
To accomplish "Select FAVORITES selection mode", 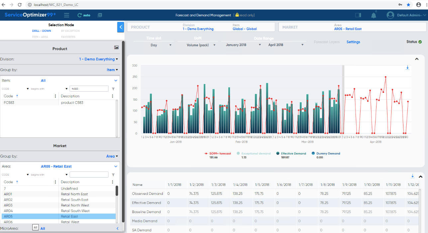I will (x=68, y=37).
